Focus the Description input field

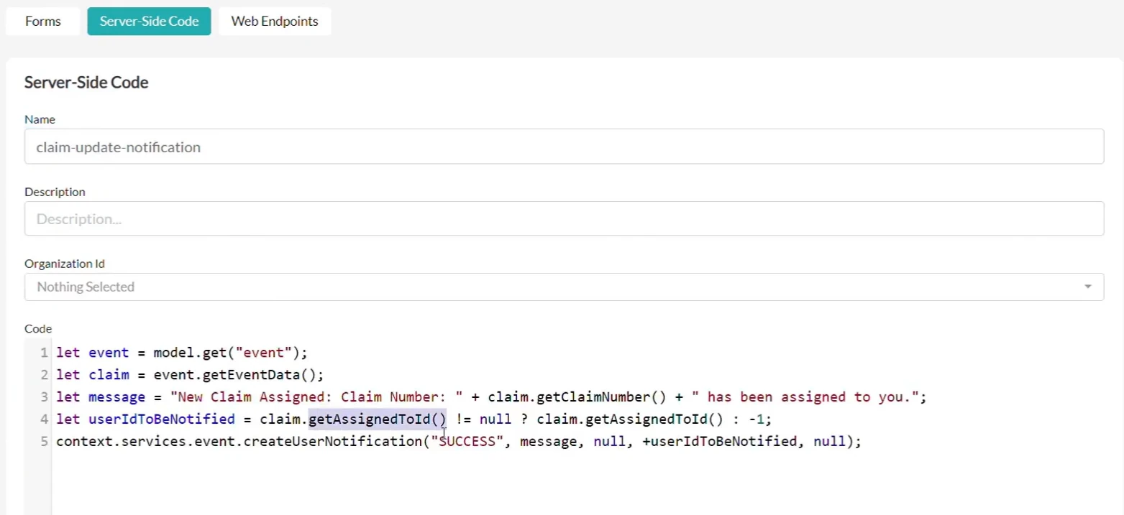point(564,218)
